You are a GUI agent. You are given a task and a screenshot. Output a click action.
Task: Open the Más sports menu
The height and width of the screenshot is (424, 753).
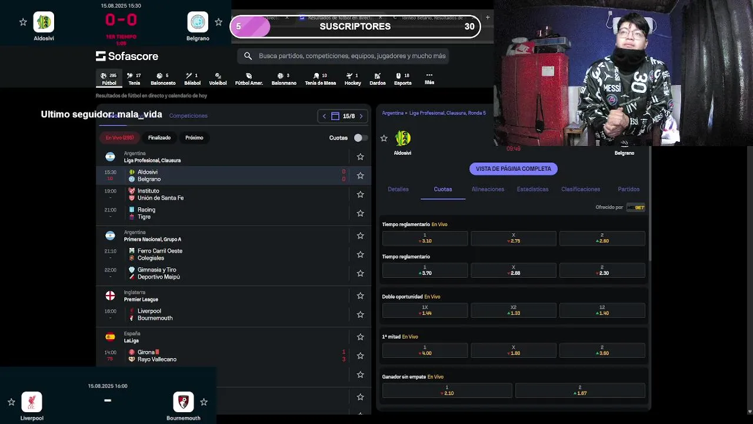pyautogui.click(x=429, y=79)
